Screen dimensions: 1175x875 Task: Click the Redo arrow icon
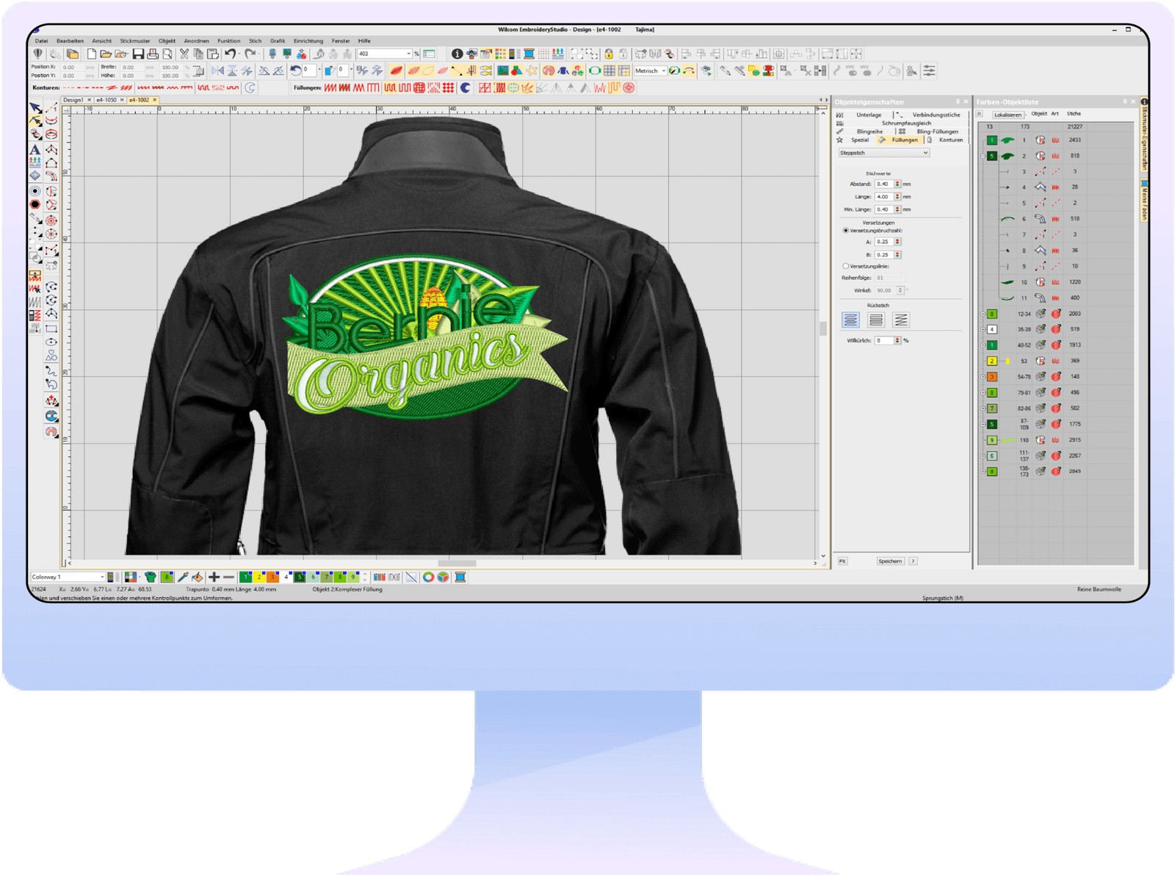pos(250,54)
